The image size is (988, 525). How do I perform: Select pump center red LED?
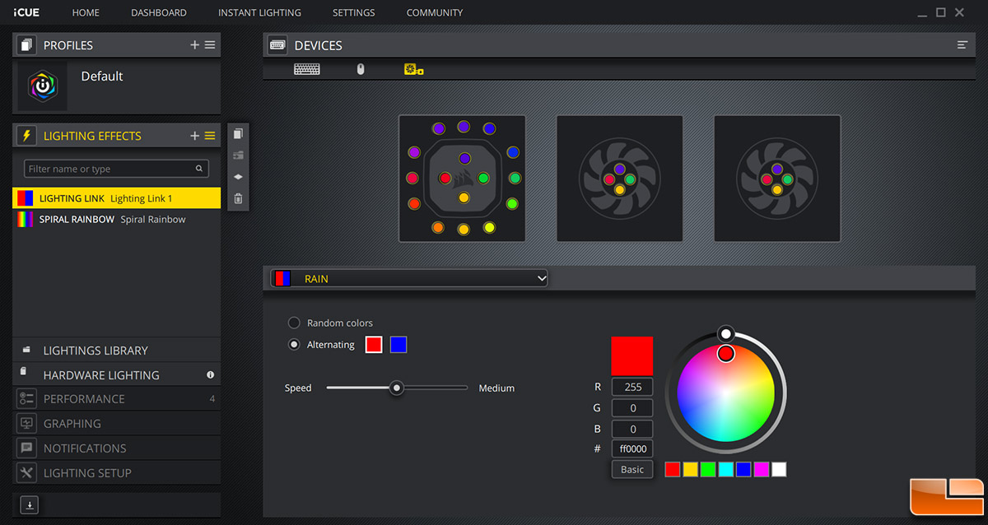pyautogui.click(x=445, y=178)
